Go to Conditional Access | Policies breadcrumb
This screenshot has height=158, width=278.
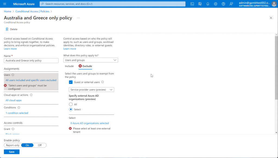point(32,11)
